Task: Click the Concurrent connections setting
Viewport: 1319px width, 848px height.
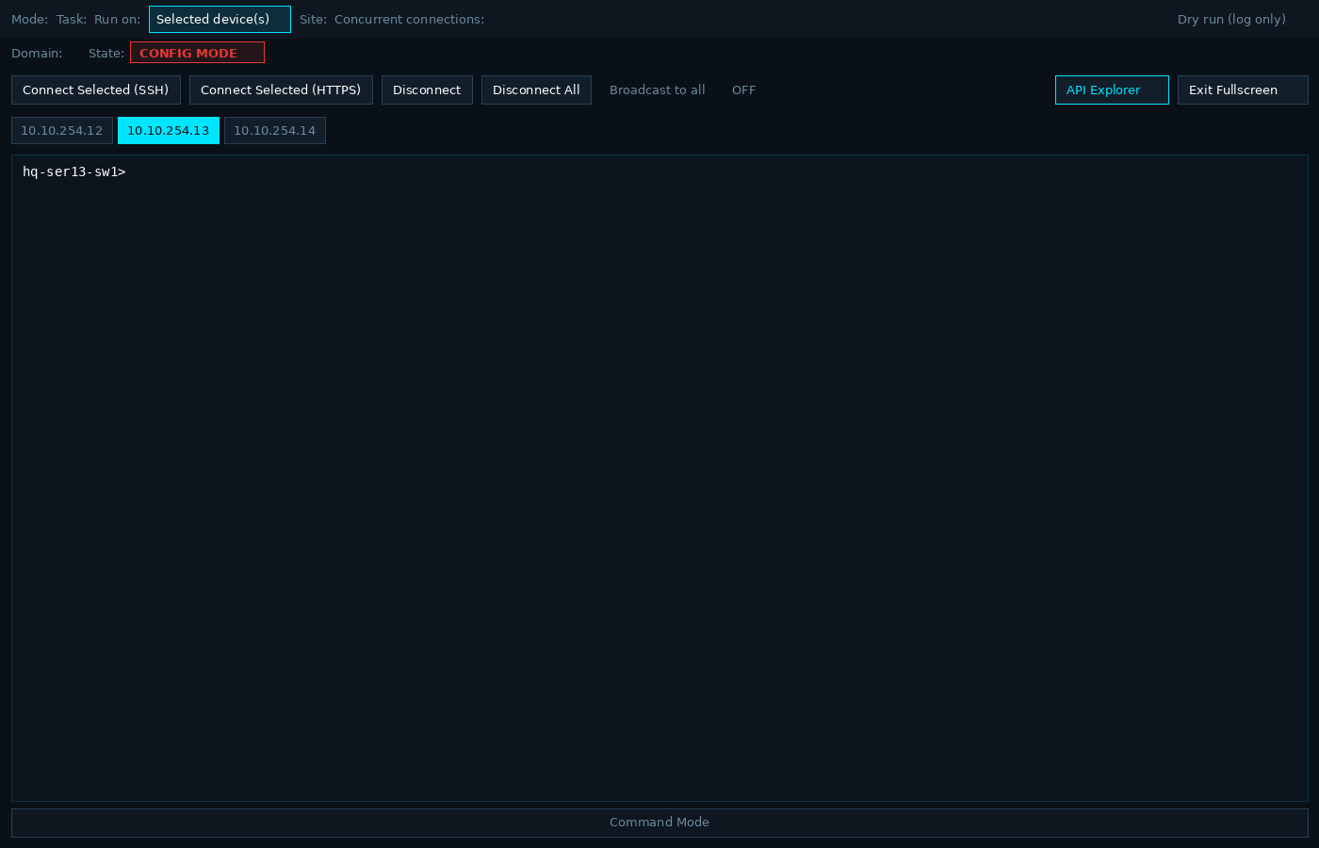Action: coord(409,19)
